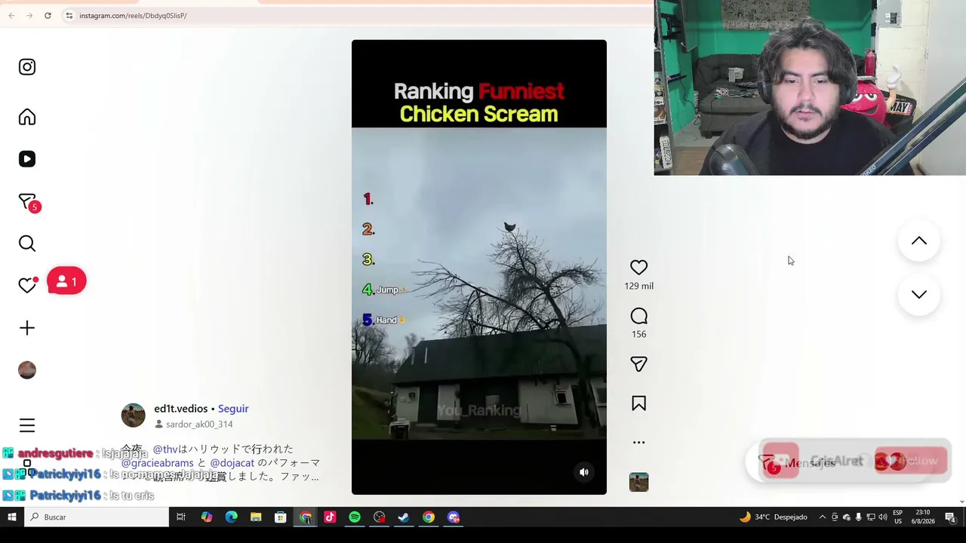
Task: Open direct messages with 5 unread
Action: (x=28, y=202)
